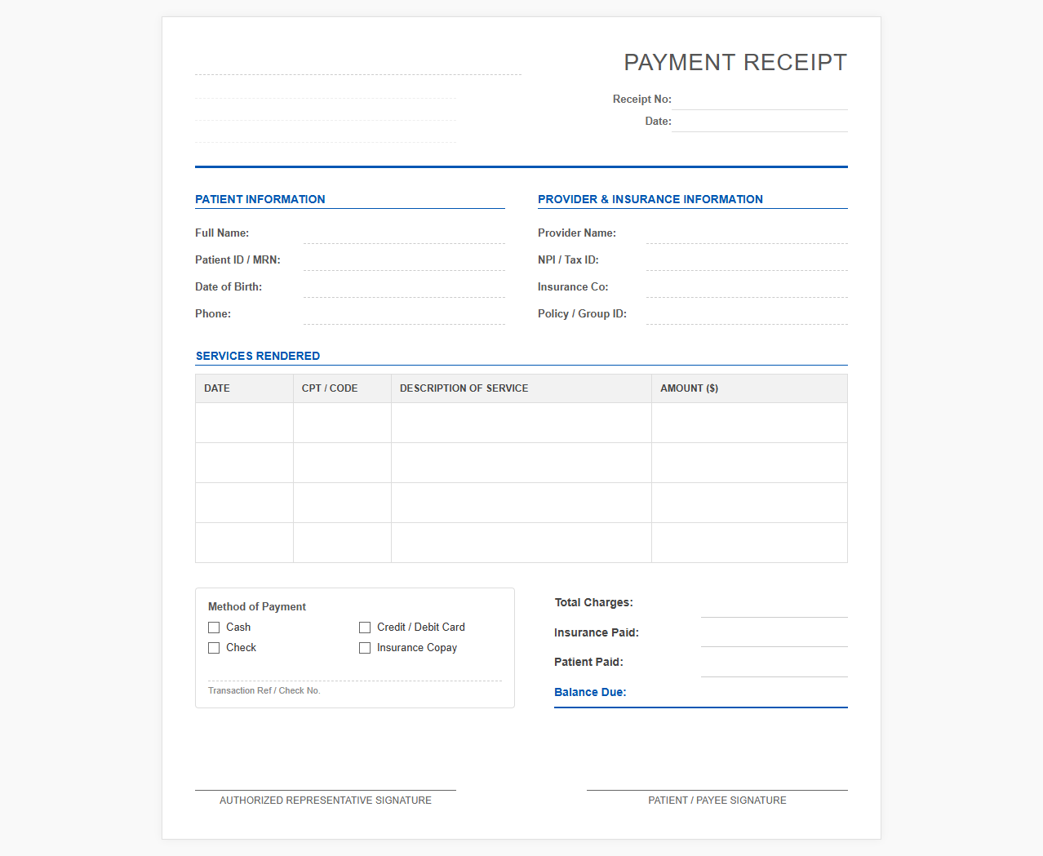Check the Check payment checkbox
1043x856 pixels.
coord(214,648)
